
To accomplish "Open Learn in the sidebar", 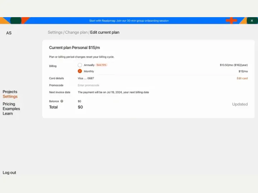I will point(8,114).
